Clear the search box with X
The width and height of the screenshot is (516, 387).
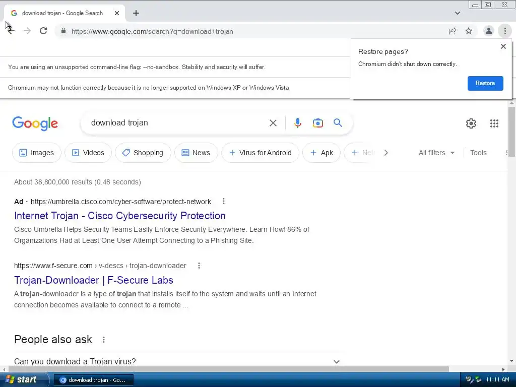(273, 123)
